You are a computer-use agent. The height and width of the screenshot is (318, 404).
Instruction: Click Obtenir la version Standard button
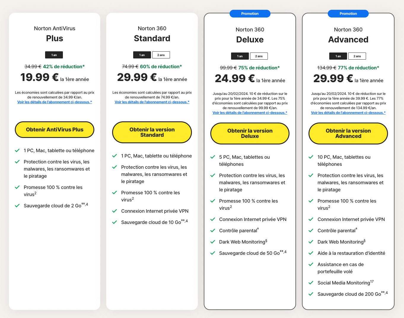pyautogui.click(x=152, y=132)
